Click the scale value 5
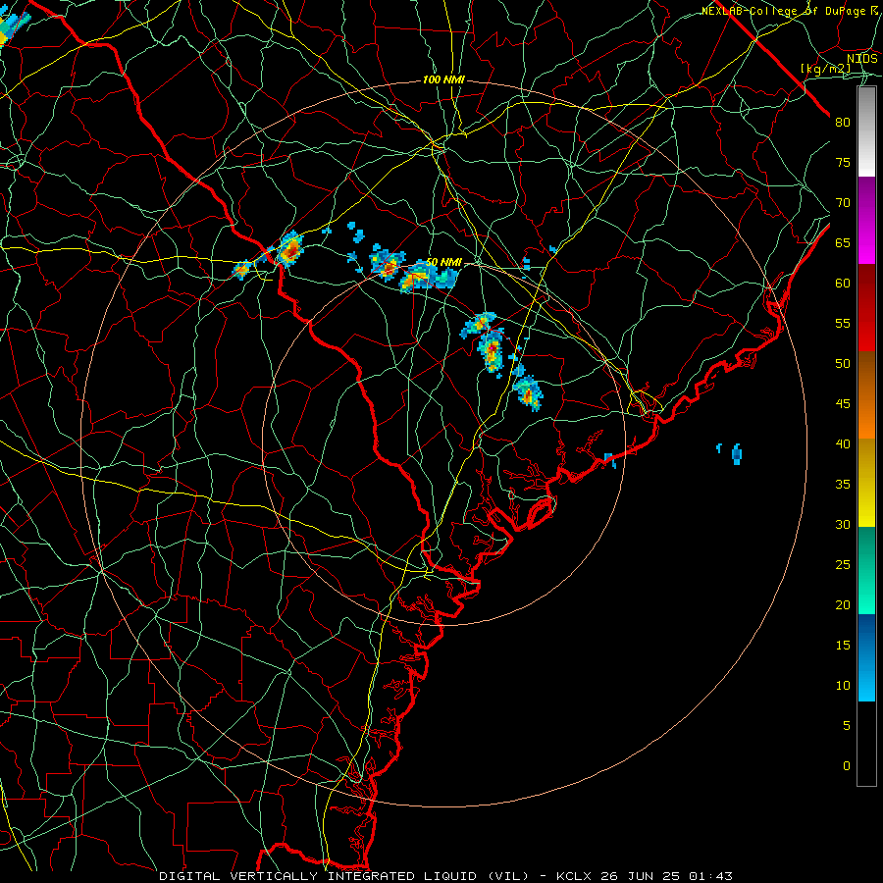The width and height of the screenshot is (883, 883). 847,726
